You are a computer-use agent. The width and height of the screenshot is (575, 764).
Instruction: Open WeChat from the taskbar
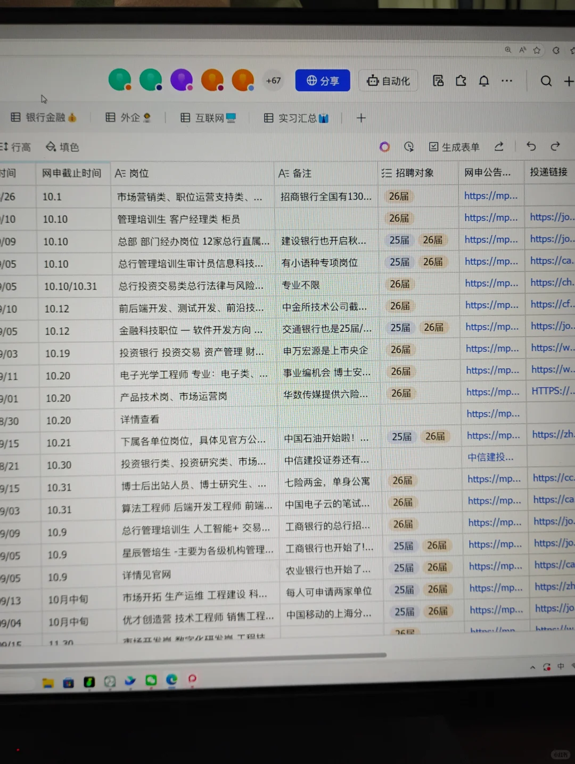(151, 680)
